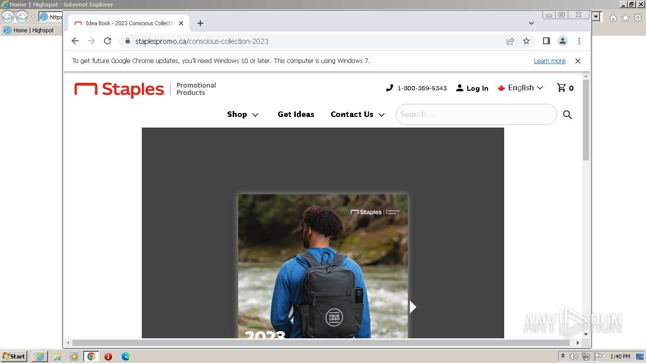Open the Chrome profile avatar menu

tap(563, 41)
